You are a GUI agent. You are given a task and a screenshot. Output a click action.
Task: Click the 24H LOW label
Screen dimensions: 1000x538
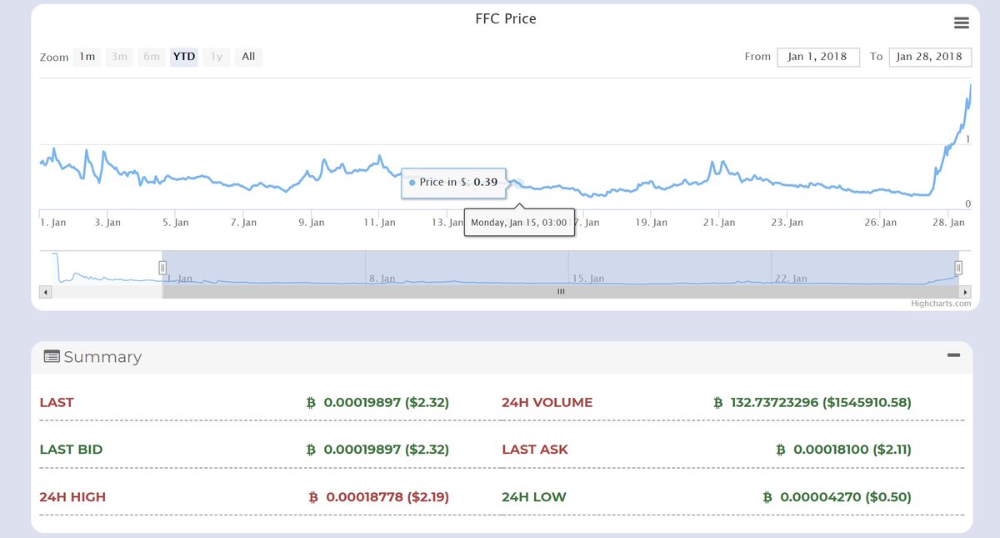pos(533,497)
